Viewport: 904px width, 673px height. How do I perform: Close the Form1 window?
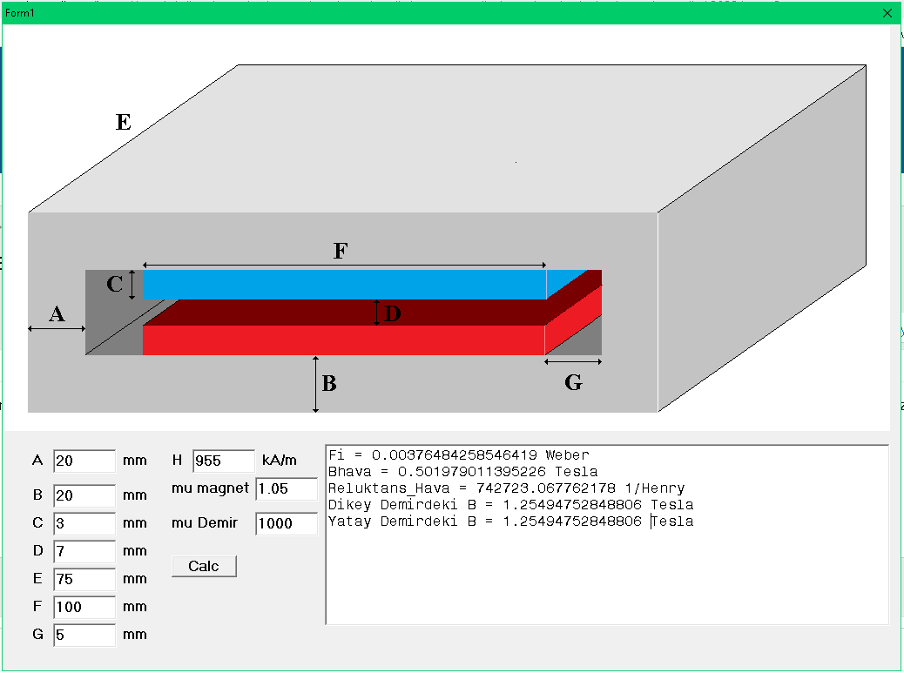887,13
